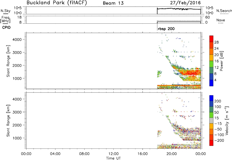Click the '60' tick on Nave axis

[207, 17]
